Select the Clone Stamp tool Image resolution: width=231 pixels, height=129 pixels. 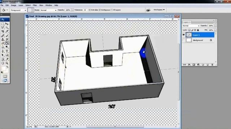click(x=3, y=39)
